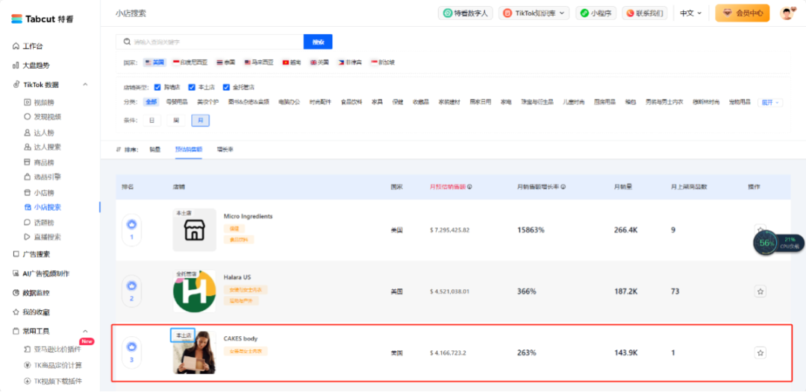Sort by 销量 tab
This screenshot has height=392, width=806.
pos(154,150)
